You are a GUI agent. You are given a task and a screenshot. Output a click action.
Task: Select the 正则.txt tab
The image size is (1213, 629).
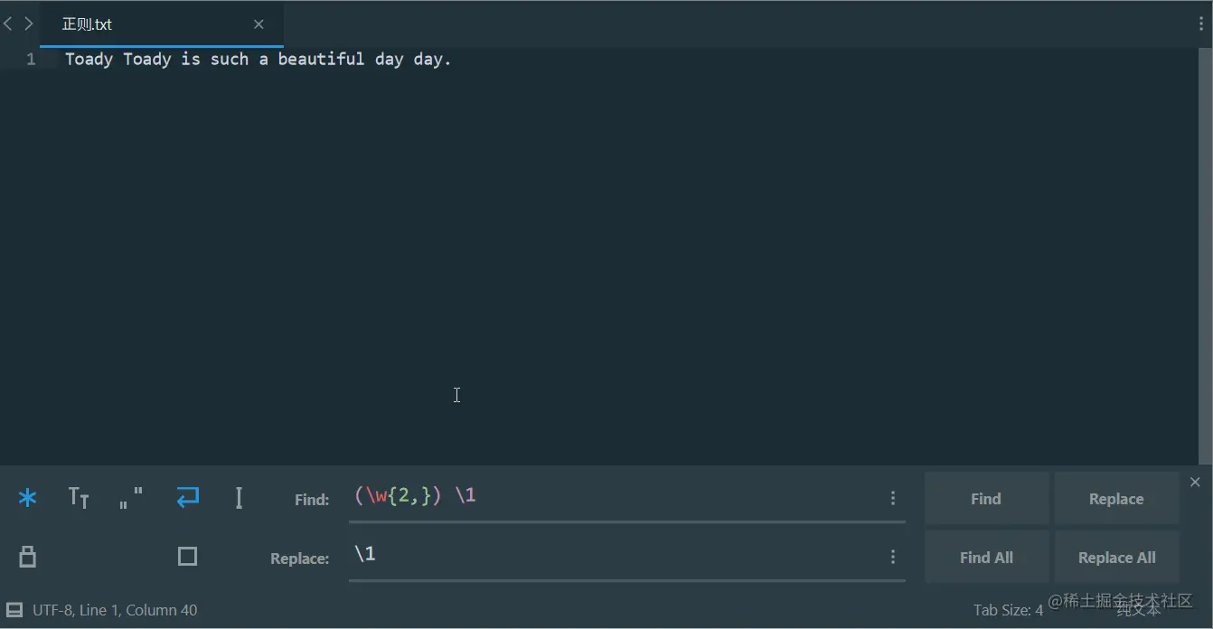(x=88, y=24)
